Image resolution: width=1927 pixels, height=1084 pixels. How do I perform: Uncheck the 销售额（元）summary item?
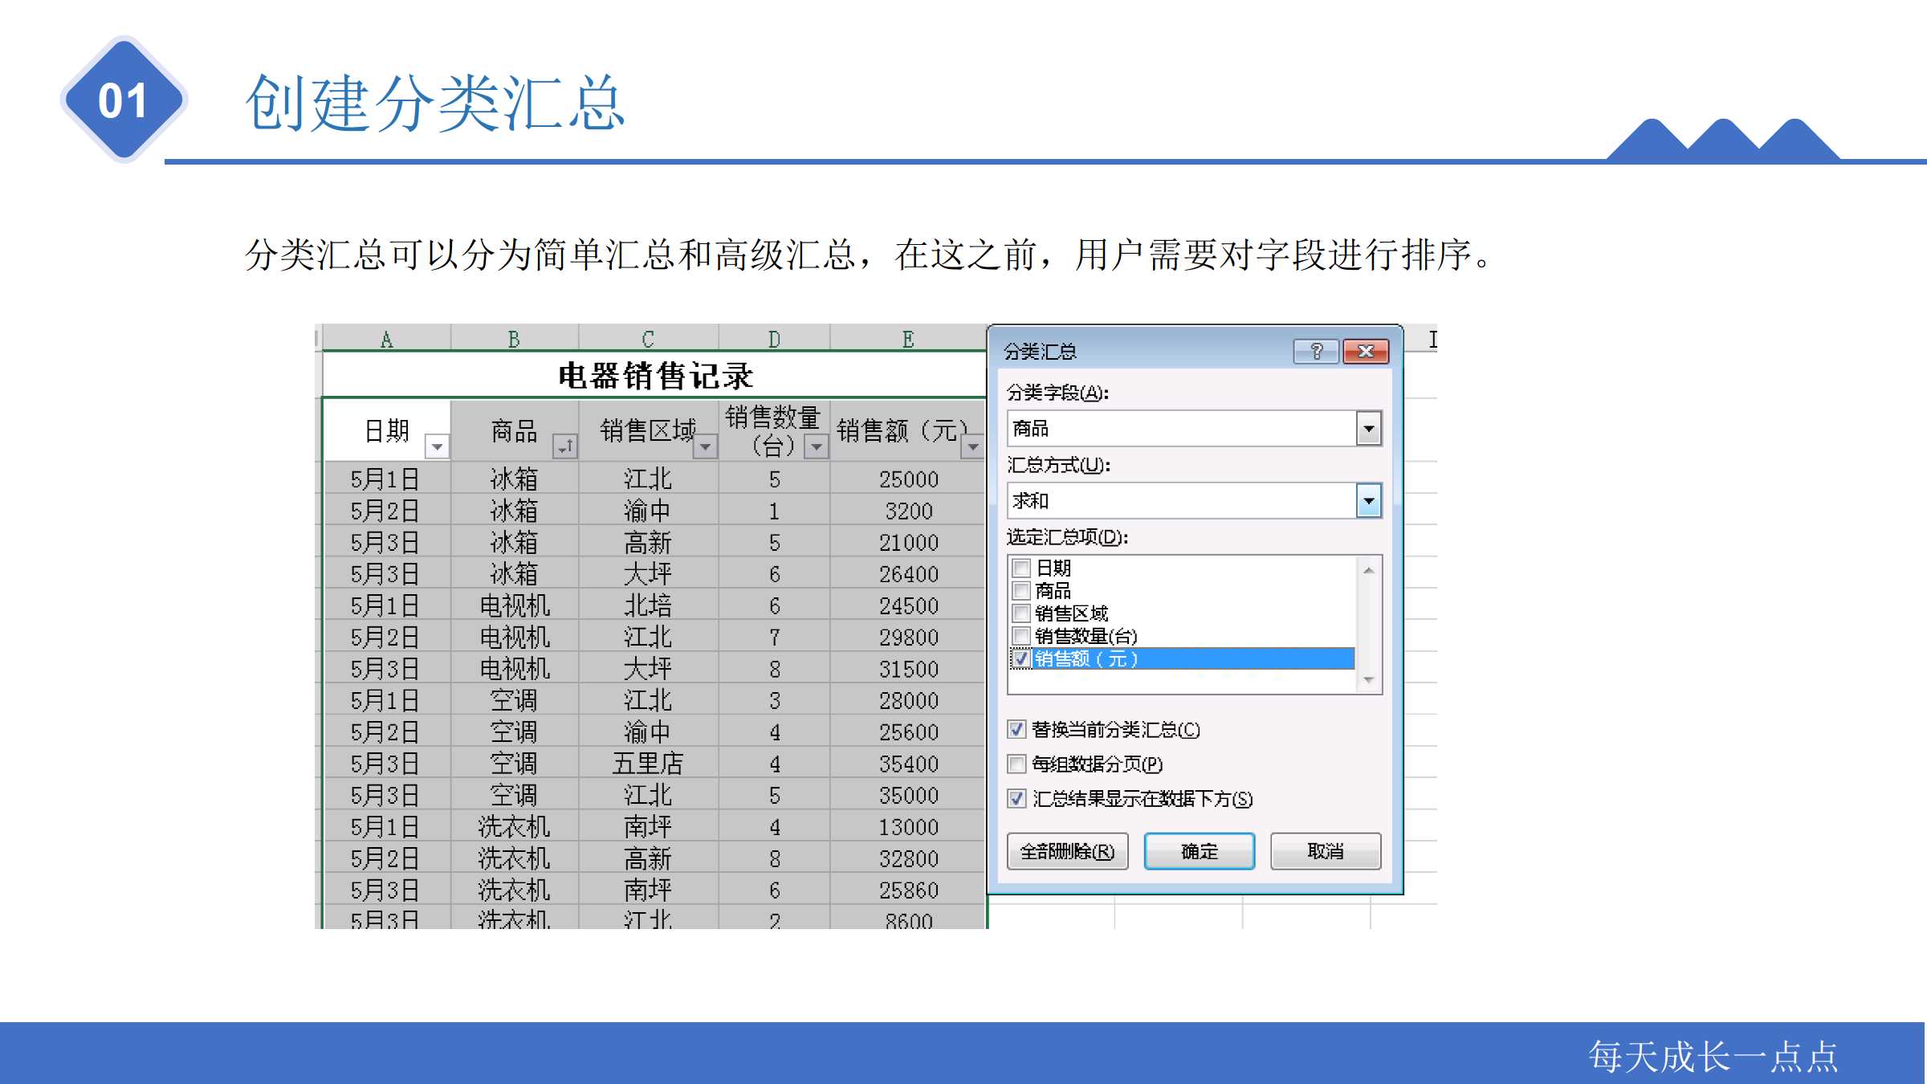[1021, 658]
